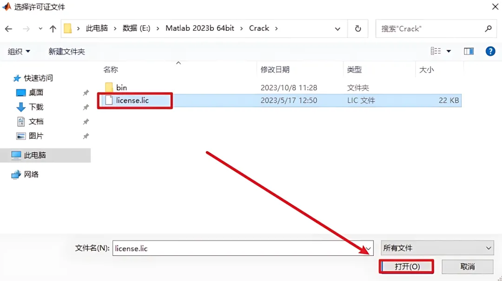This screenshot has height=281, width=502.
Task: Close the 选择许可证文件 dialog
Action: click(x=495, y=7)
